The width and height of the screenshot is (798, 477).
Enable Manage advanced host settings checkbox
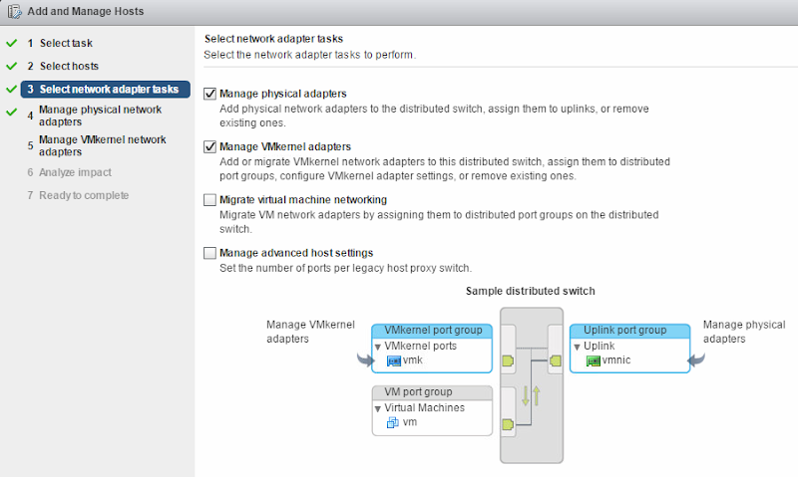click(209, 253)
